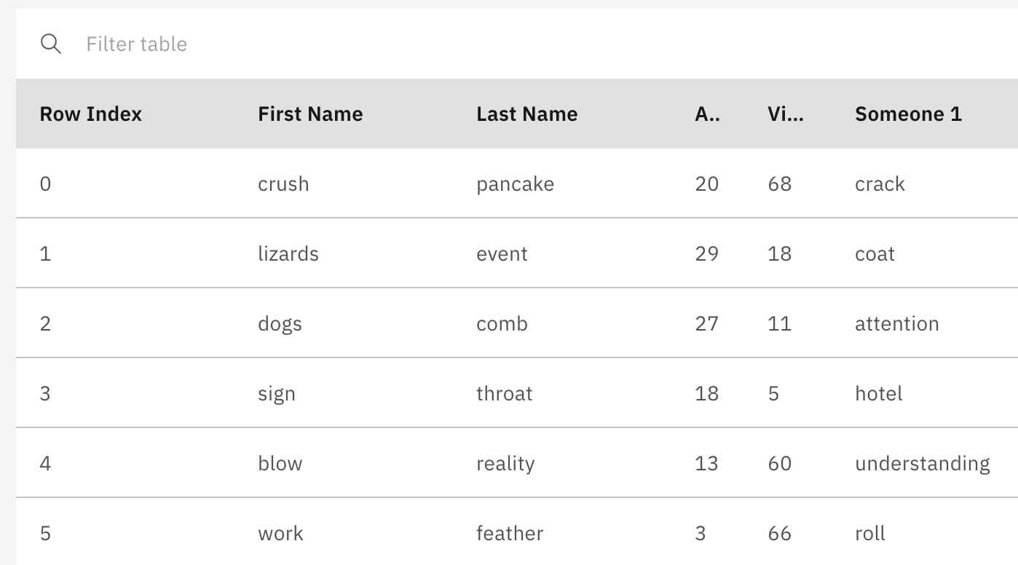Click the cell showing value 68
Image resolution: width=1018 pixels, height=565 pixels.
tap(778, 183)
